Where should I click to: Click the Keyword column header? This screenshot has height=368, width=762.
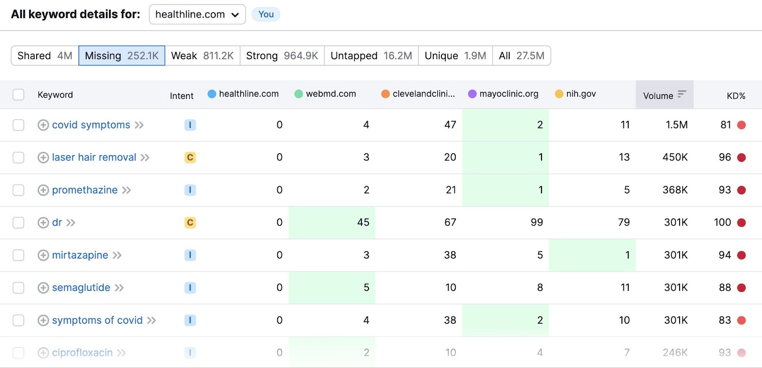[x=55, y=95]
